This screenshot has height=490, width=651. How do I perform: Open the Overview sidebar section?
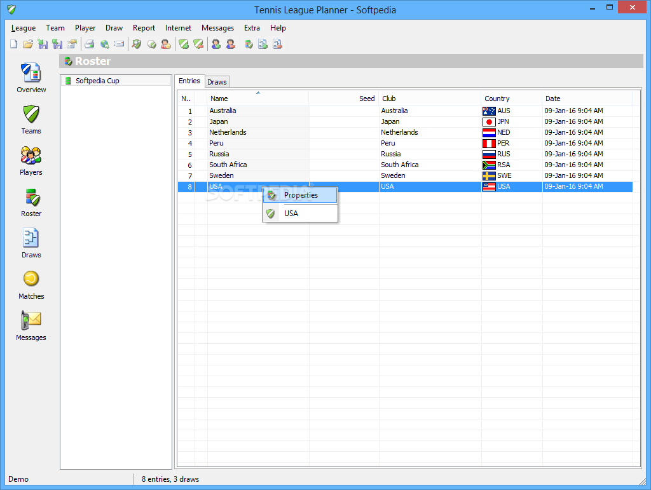click(31, 78)
